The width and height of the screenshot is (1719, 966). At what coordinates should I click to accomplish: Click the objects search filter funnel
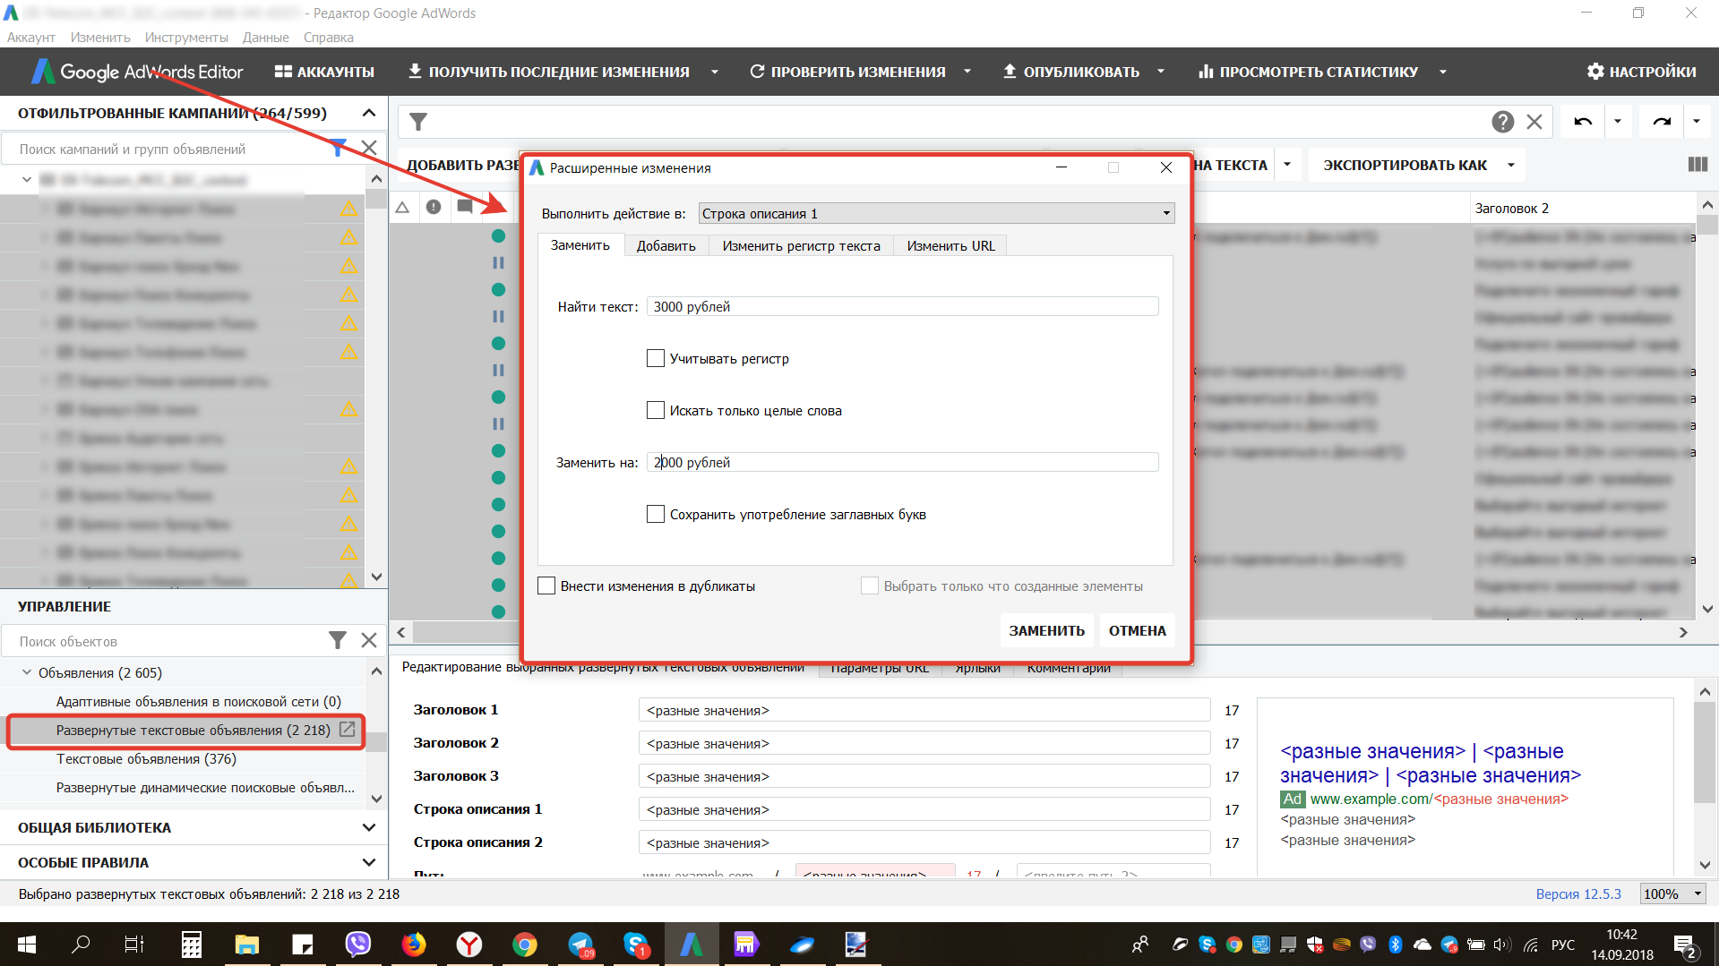[x=338, y=640]
